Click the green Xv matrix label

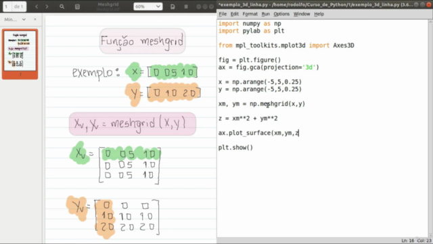[x=81, y=153]
